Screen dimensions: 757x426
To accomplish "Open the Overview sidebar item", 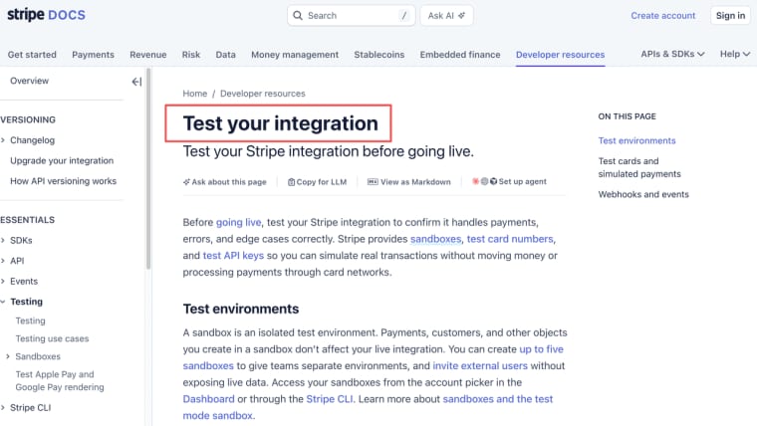I will 30,81.
